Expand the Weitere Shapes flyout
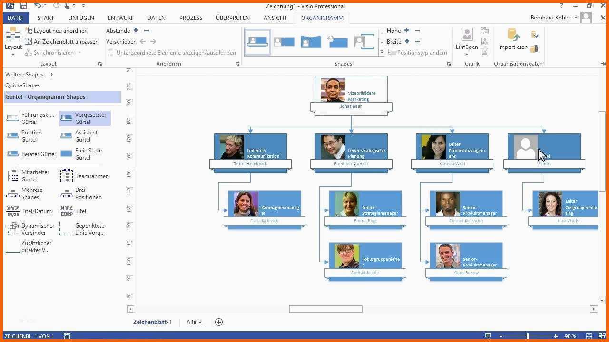The height and width of the screenshot is (342, 609). (x=51, y=75)
